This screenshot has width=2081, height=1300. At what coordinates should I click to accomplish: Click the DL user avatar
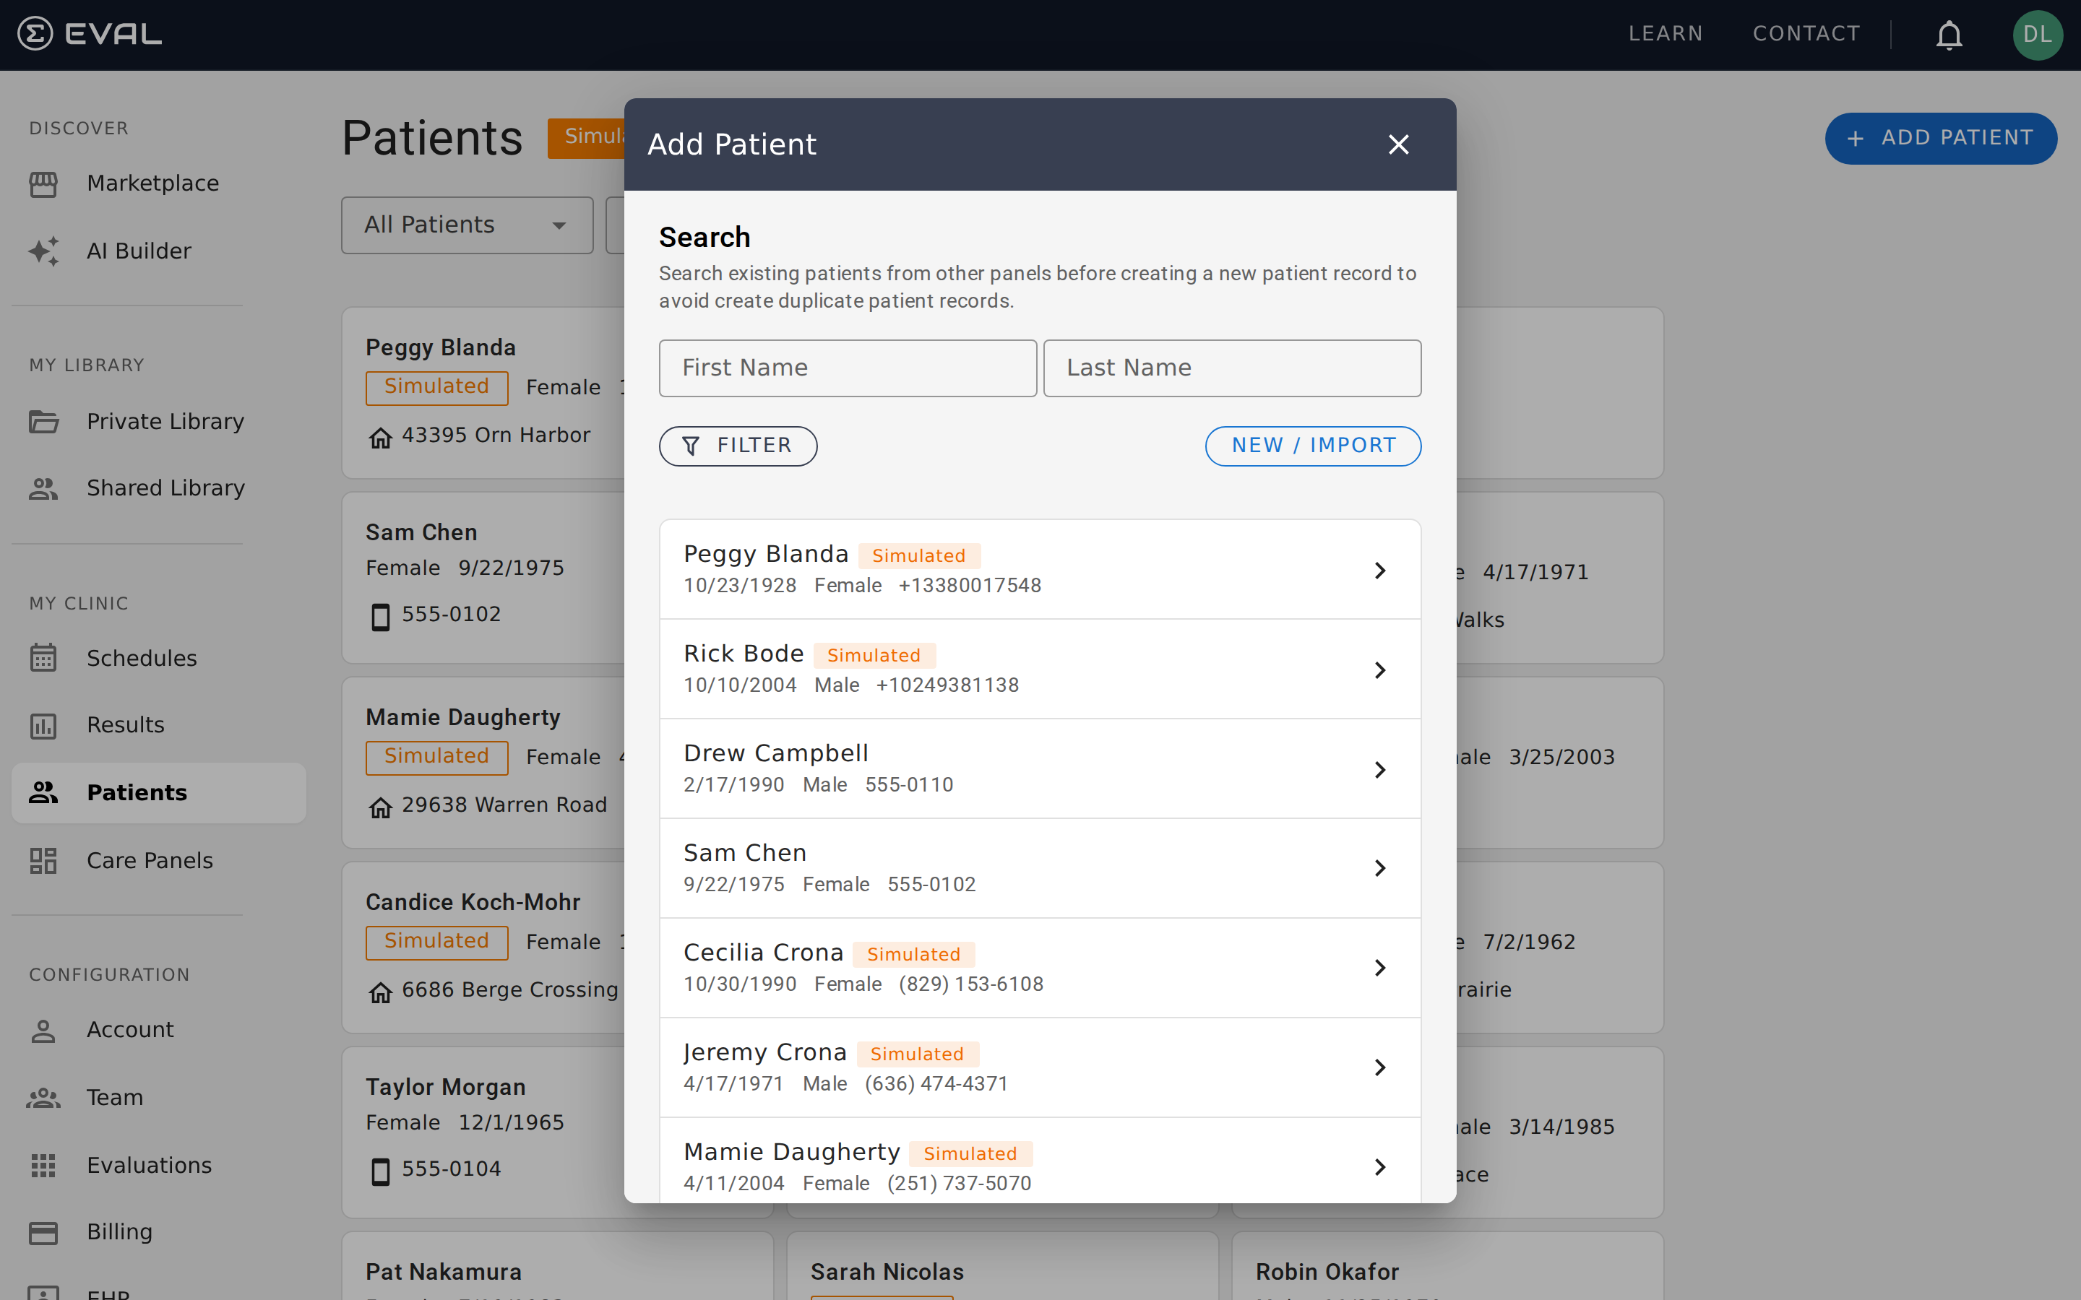[2039, 35]
